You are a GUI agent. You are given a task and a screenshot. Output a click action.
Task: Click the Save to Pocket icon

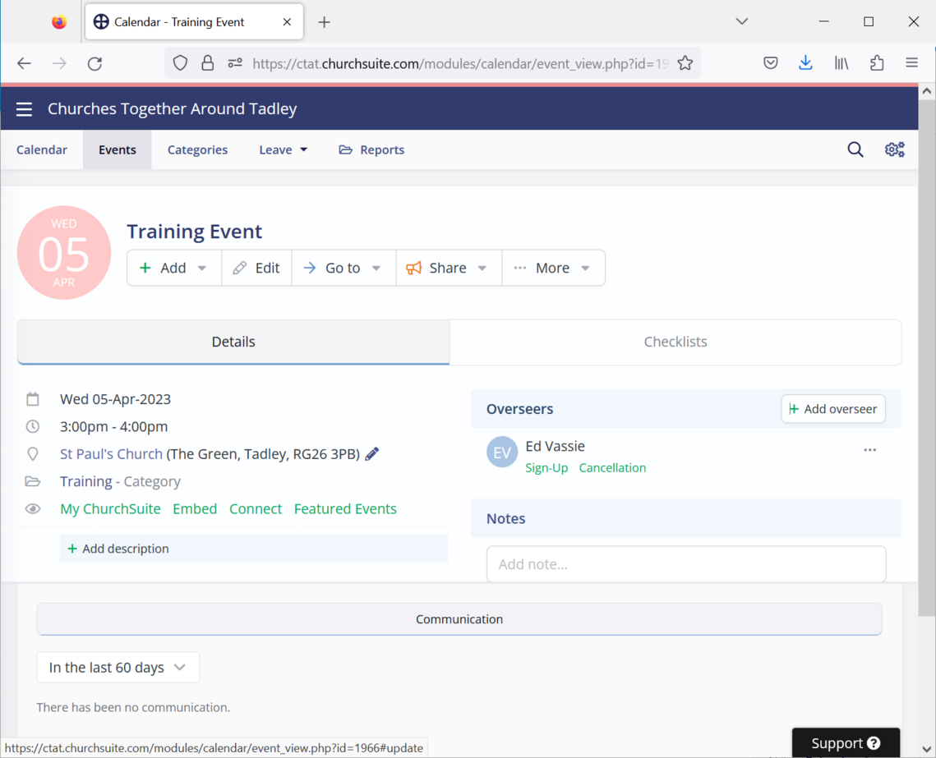pyautogui.click(x=771, y=62)
